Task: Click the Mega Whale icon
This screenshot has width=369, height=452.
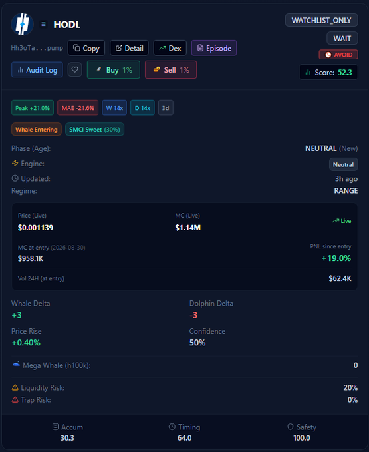Action: click(x=16, y=365)
